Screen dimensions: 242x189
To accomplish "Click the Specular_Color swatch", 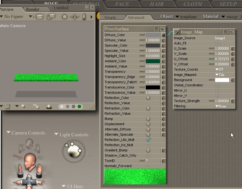I will (153, 45).
